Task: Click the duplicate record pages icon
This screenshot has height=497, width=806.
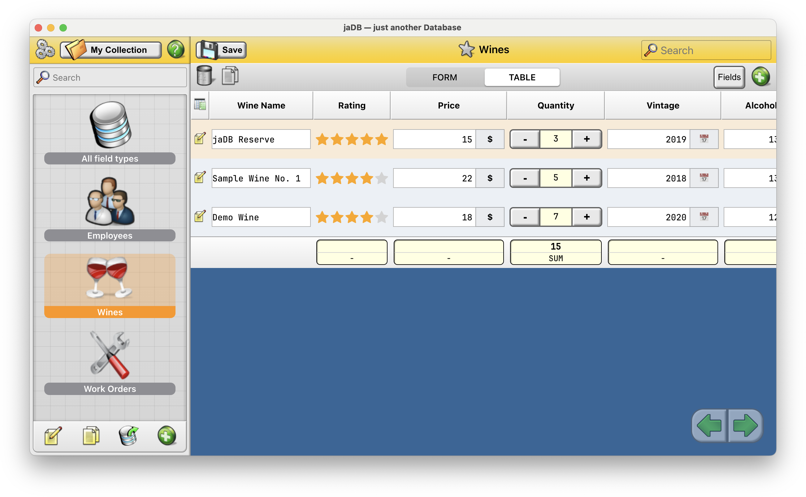Action: click(230, 76)
